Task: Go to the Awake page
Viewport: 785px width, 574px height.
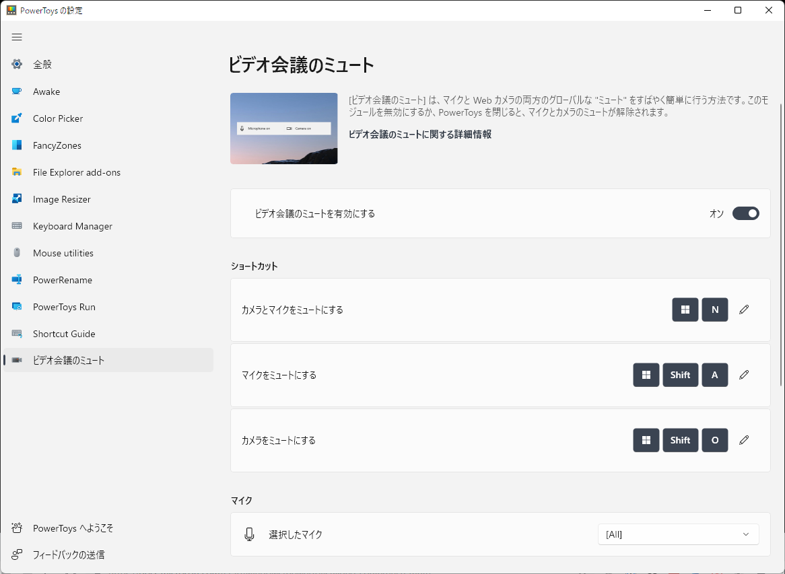Action: point(108,91)
